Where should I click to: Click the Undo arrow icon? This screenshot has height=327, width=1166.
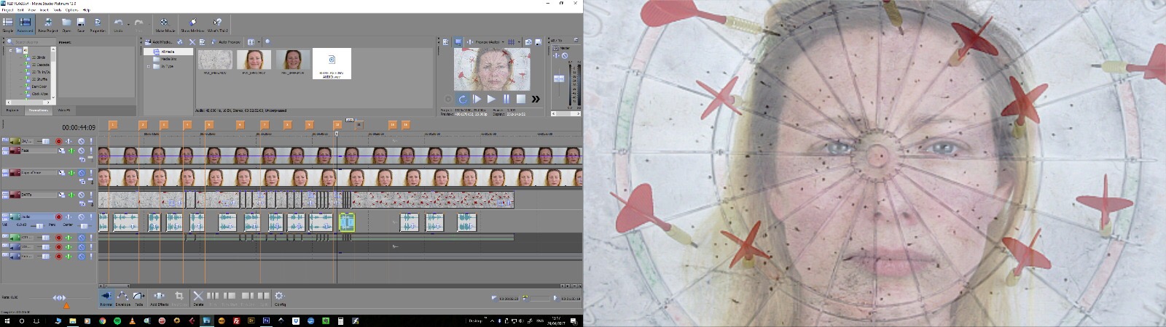(x=119, y=24)
